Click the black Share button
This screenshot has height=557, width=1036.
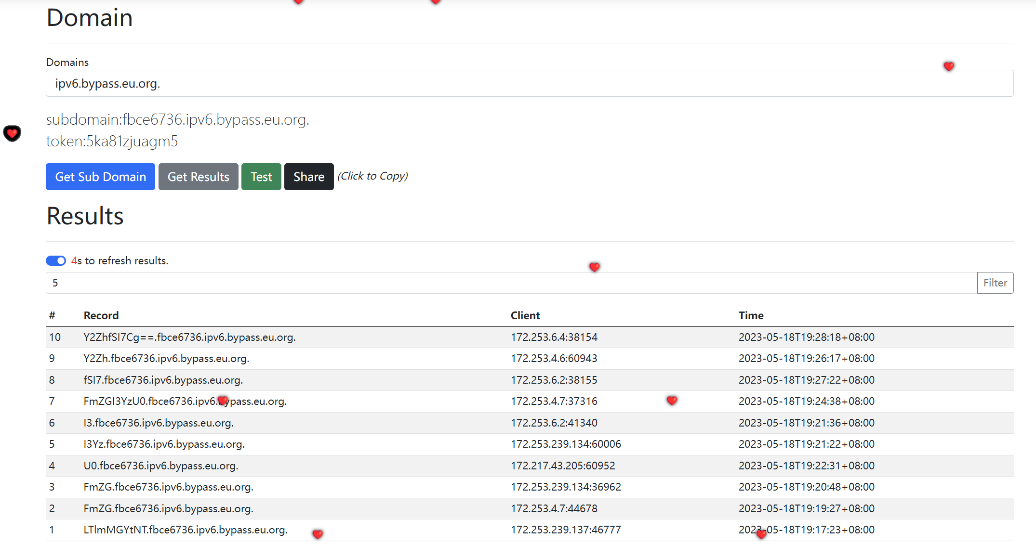point(308,177)
